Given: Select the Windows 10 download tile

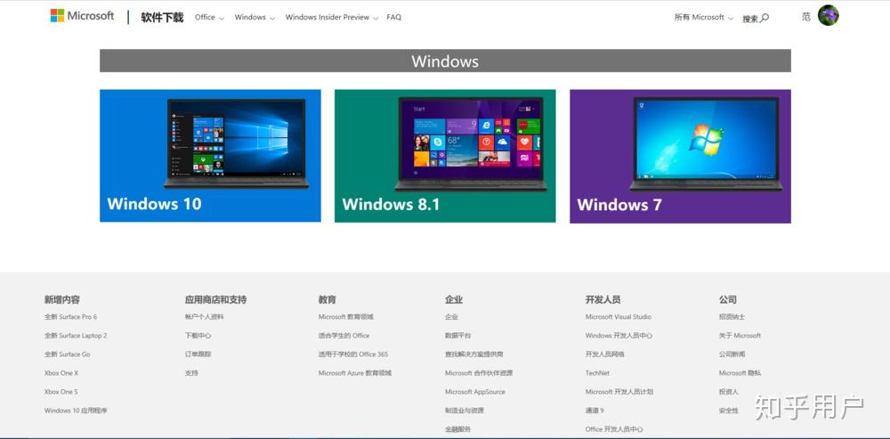Looking at the screenshot, I should (210, 156).
